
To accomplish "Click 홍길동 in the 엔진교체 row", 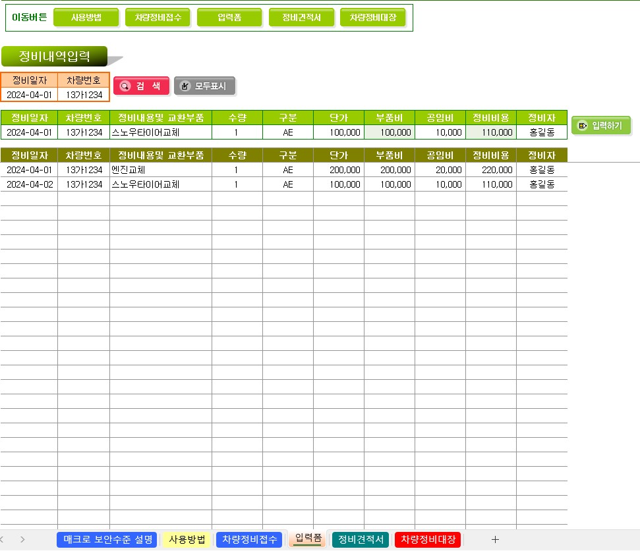I will [542, 170].
